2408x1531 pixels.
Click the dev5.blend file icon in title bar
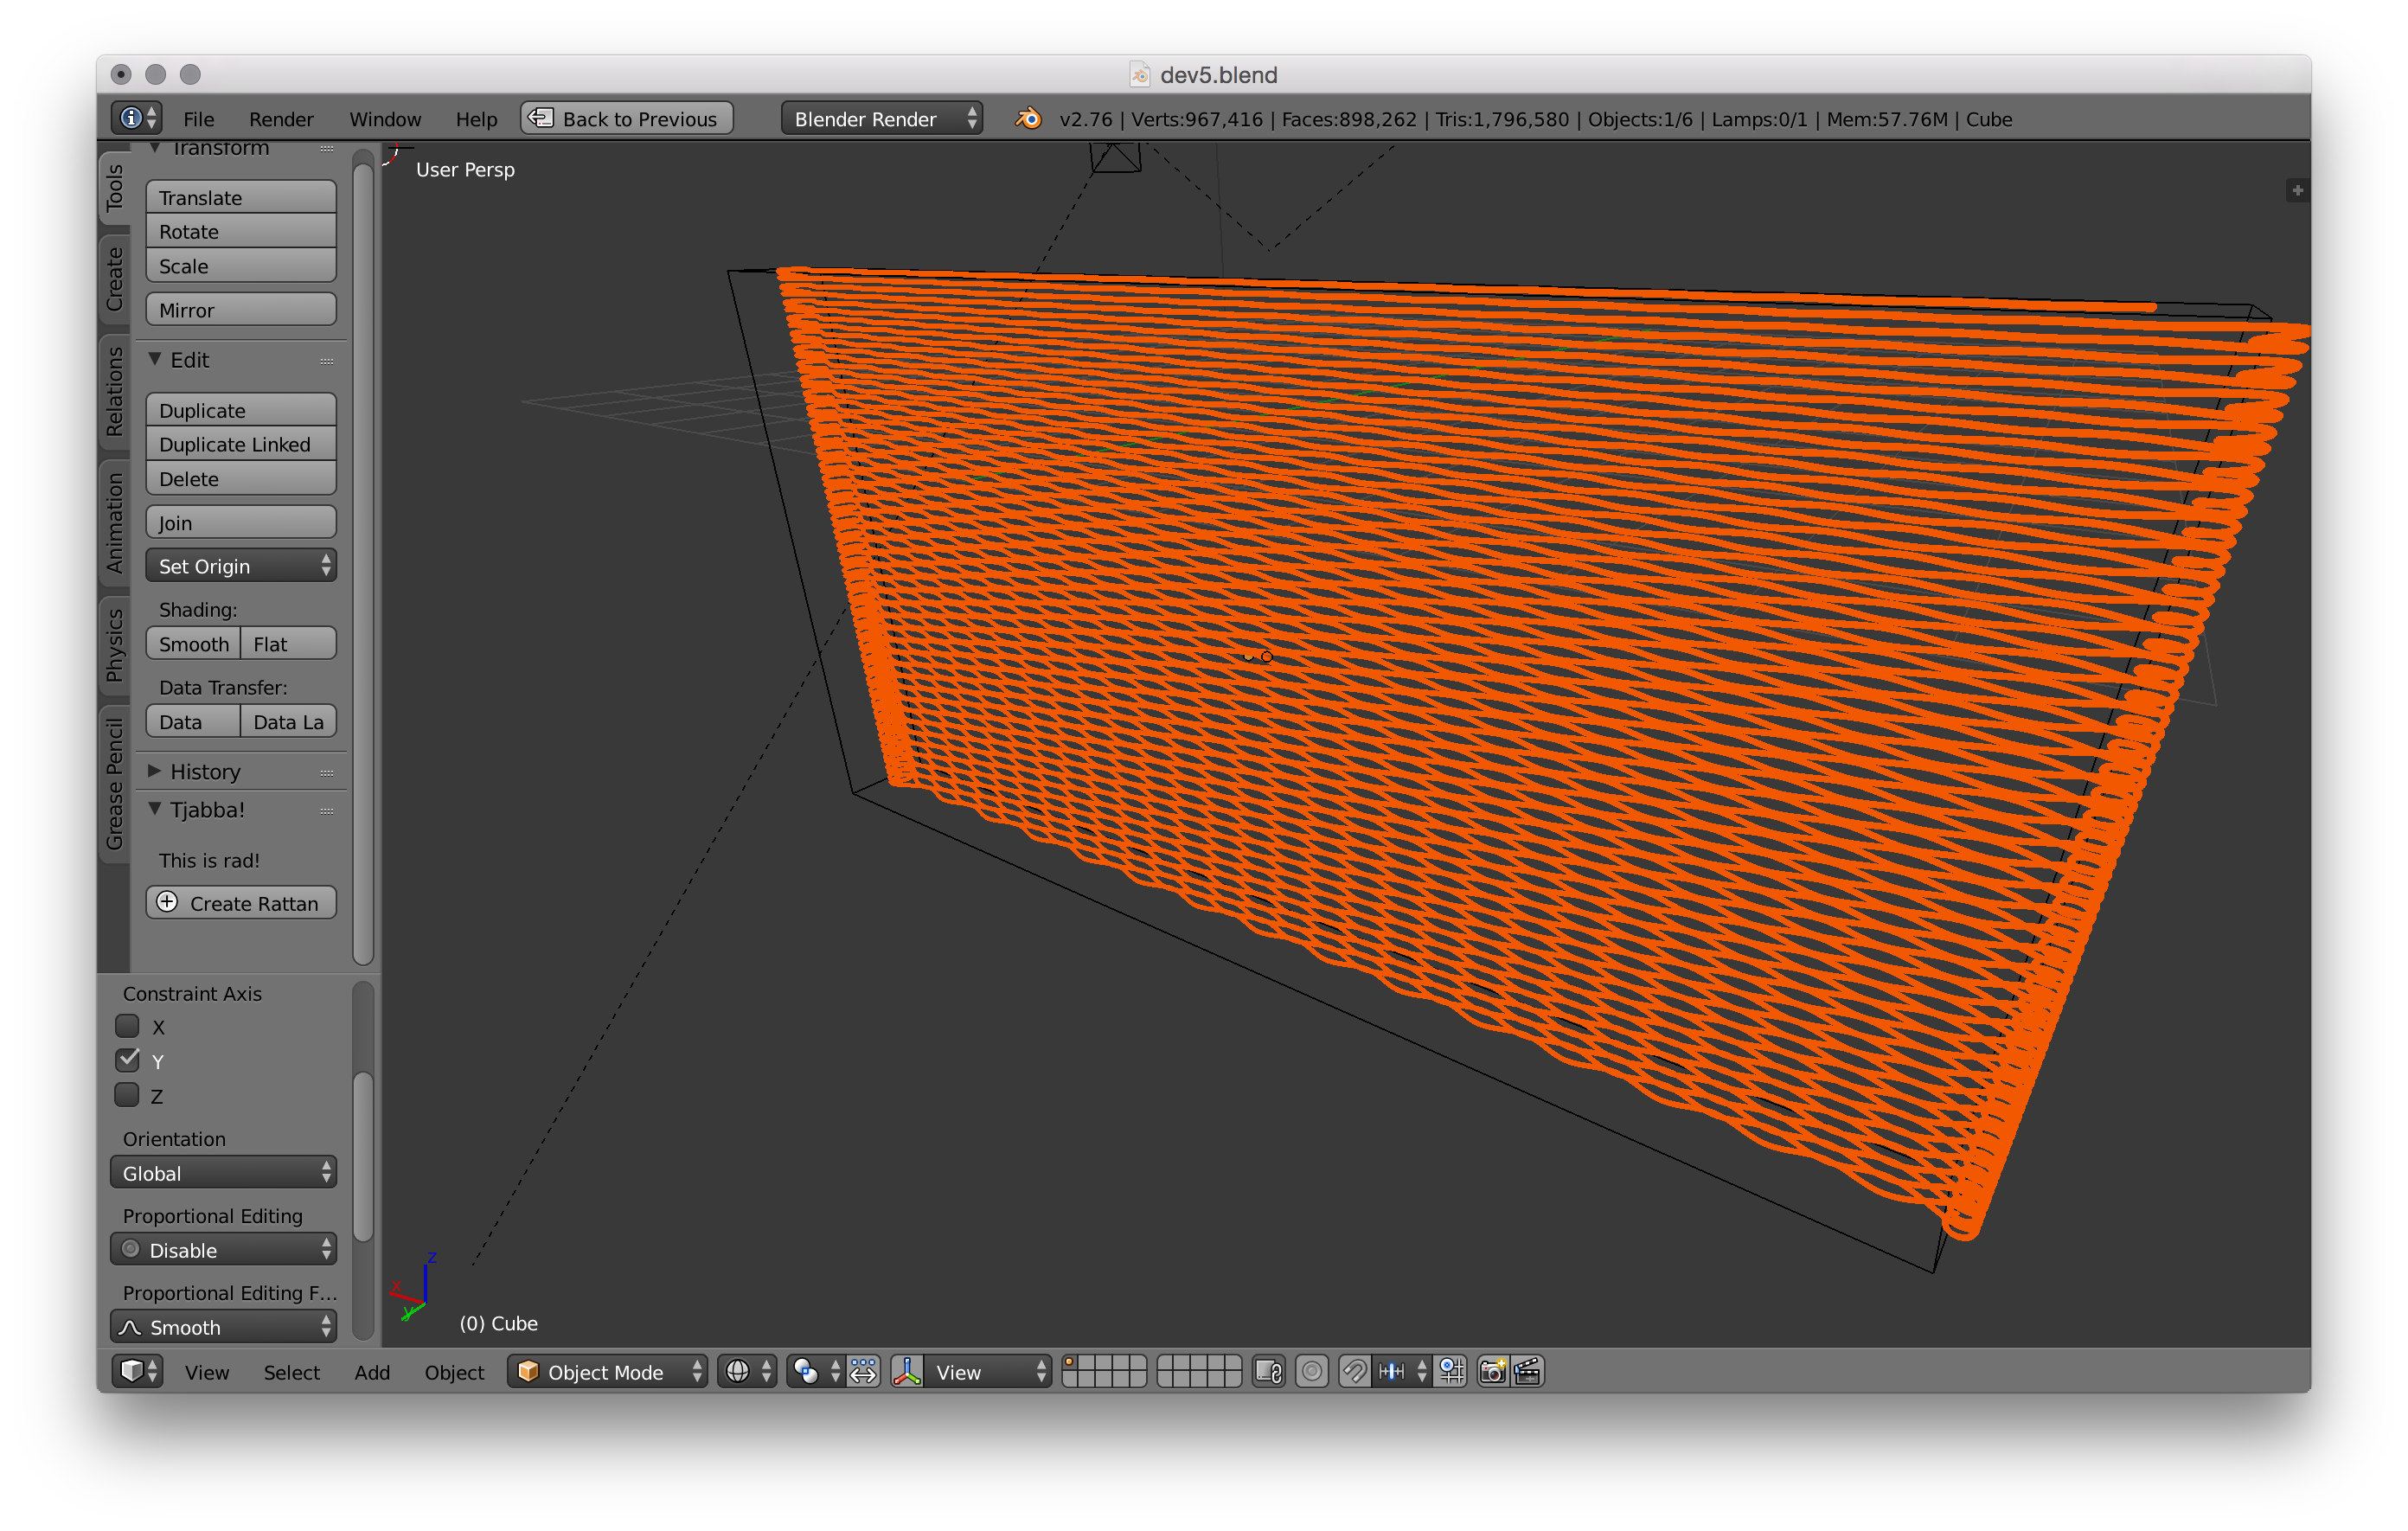click(1139, 74)
